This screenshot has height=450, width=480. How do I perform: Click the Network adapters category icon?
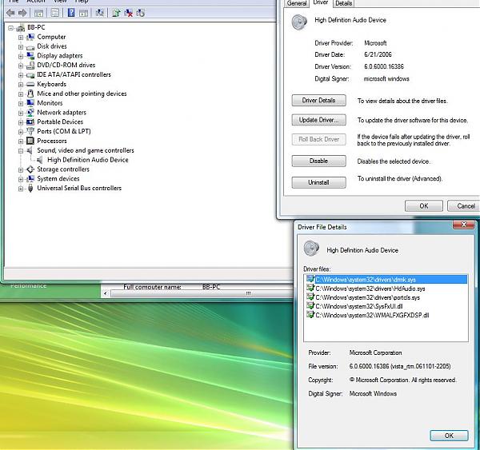(x=30, y=113)
